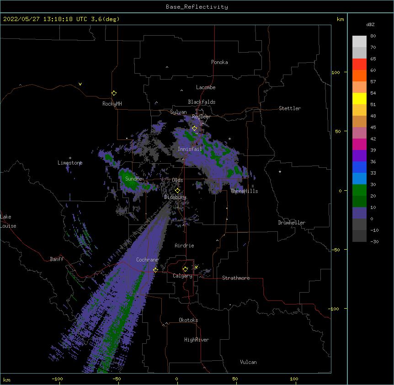Pick the dark orange 57-60 dBZ legend swatch
Screen dimensions: 394x385
tap(359, 75)
